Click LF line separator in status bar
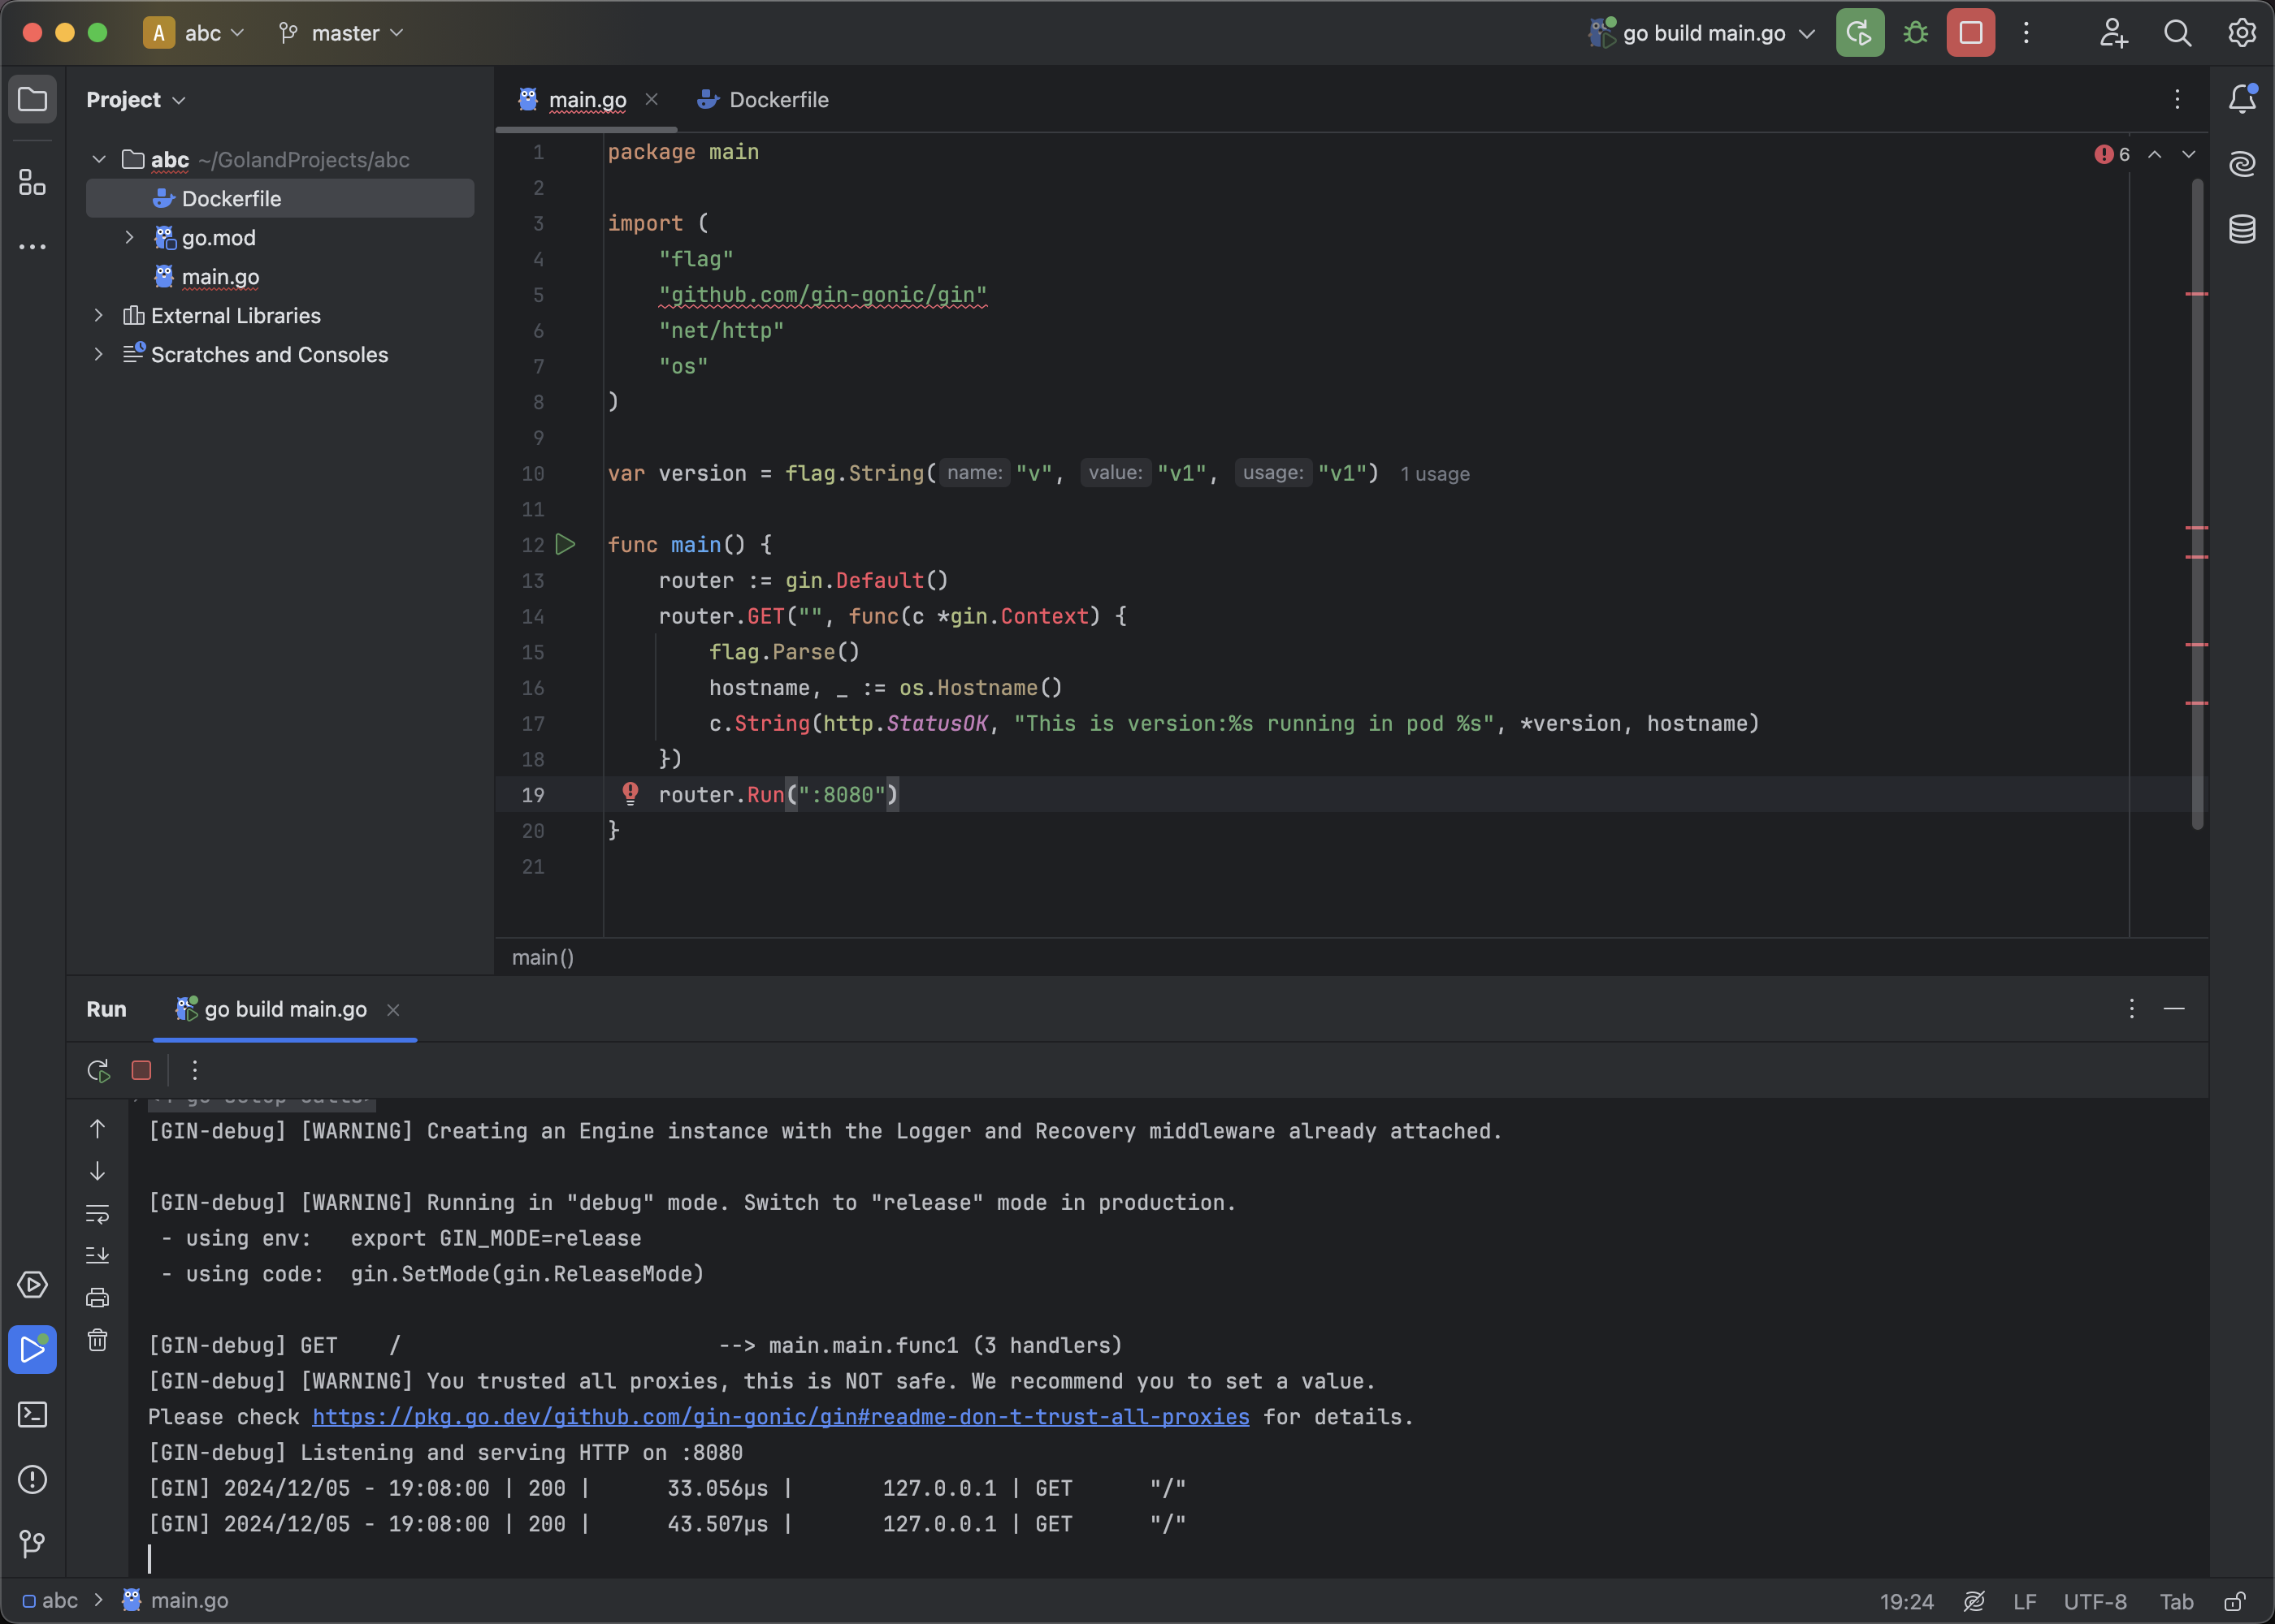Image resolution: width=2275 pixels, height=1624 pixels. [2025, 1601]
